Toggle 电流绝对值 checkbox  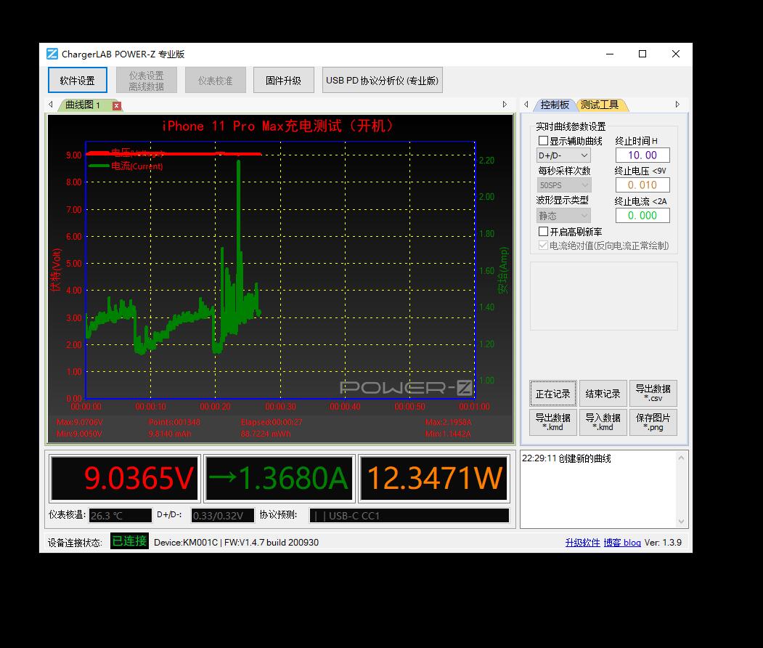[x=543, y=246]
